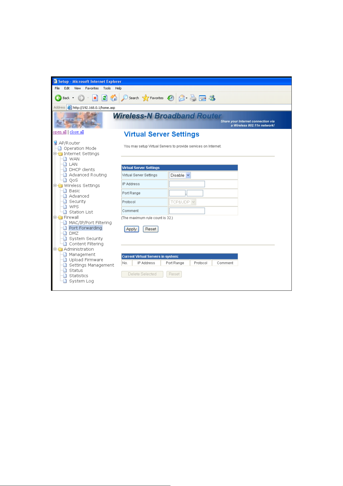Viewport: 343px width, 486px height.
Task: Open the Virtual Server Settings Disable dropdown
Action: coord(180,175)
